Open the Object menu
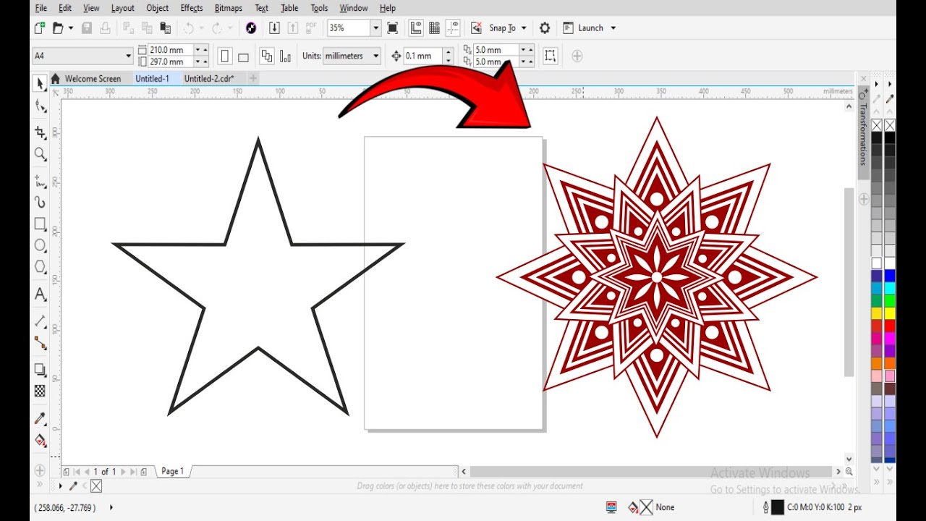 [x=157, y=8]
